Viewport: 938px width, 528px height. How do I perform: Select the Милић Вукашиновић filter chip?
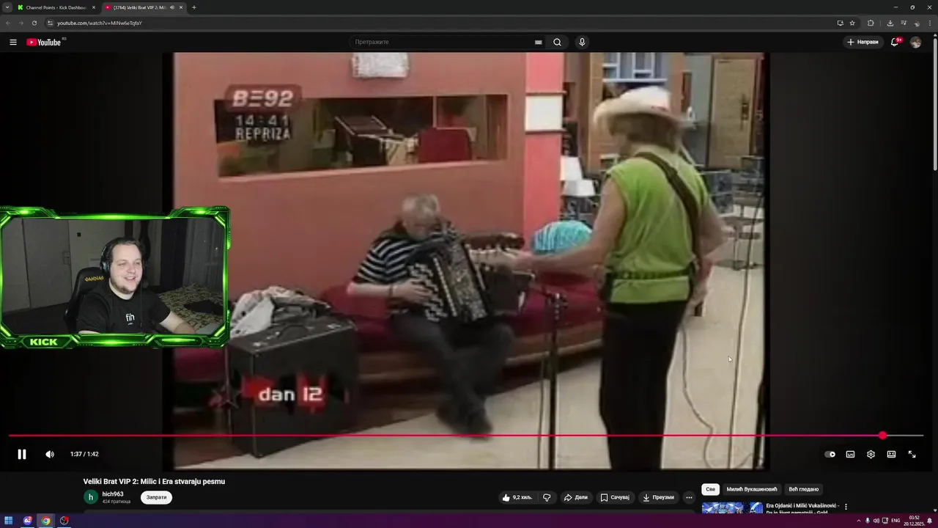click(x=752, y=489)
